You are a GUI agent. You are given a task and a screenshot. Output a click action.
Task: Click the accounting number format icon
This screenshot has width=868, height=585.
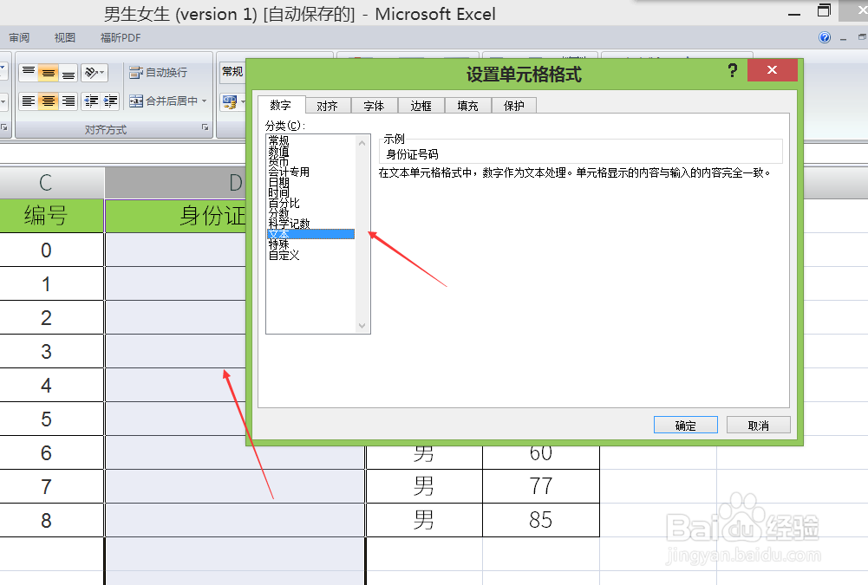click(x=229, y=101)
